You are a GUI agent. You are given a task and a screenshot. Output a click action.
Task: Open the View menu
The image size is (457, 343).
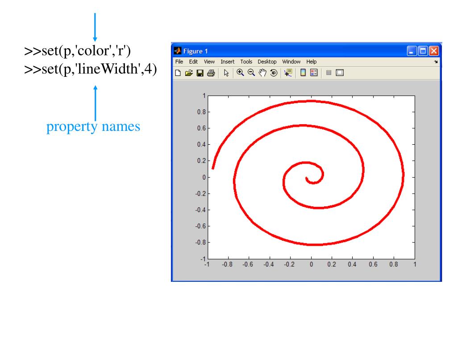click(x=209, y=62)
